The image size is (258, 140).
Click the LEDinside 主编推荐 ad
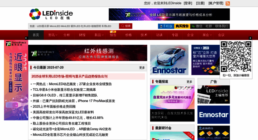tap(214, 94)
